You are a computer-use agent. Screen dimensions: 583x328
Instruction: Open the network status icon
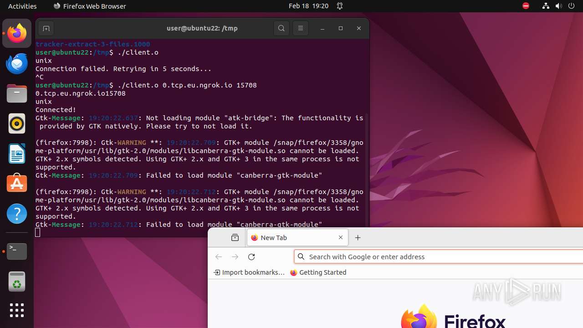tap(546, 6)
